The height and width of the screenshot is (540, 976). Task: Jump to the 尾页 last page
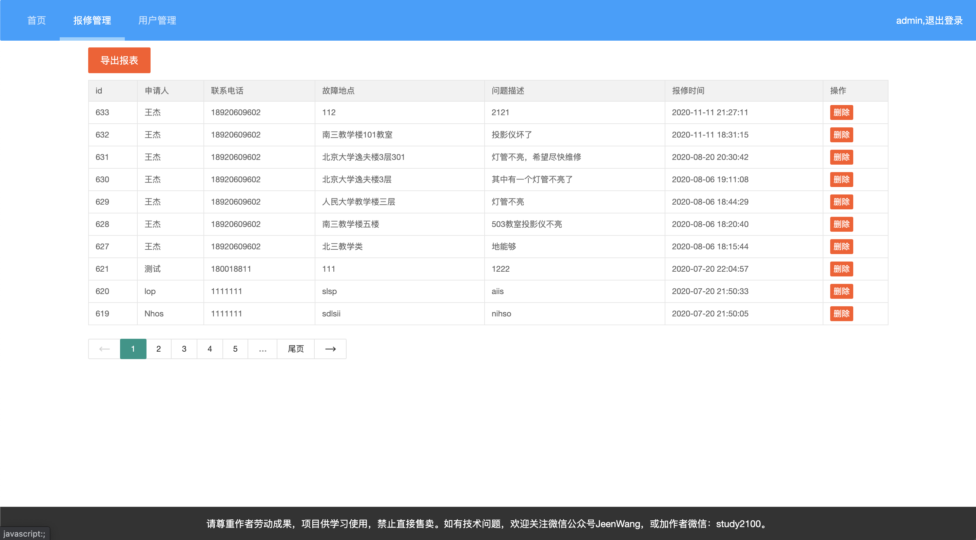(x=295, y=349)
